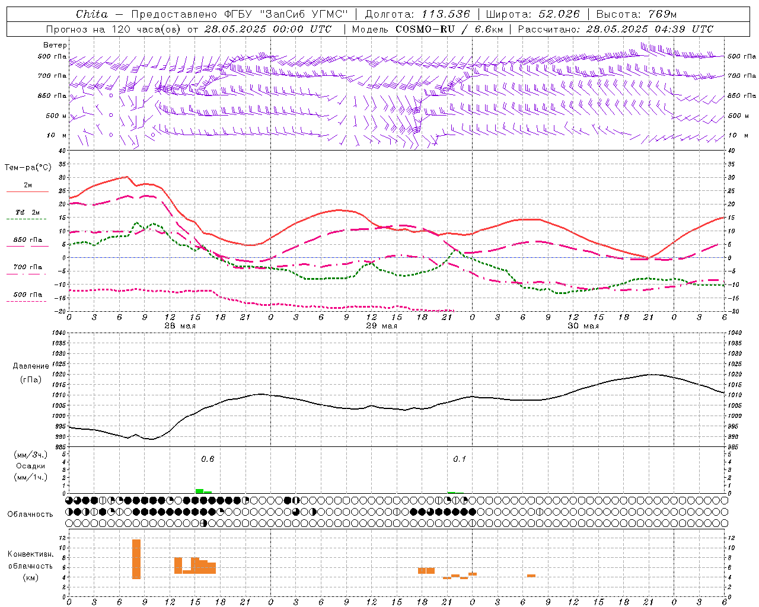
Task: Click the 850 гПа temperature legend entry
Action: 28,240
